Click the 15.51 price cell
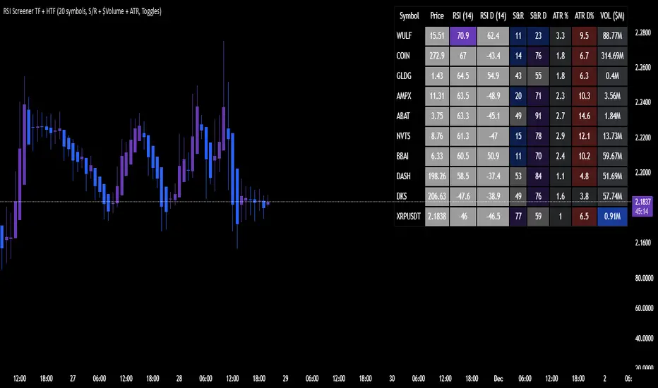This screenshot has height=388, width=658. (437, 36)
